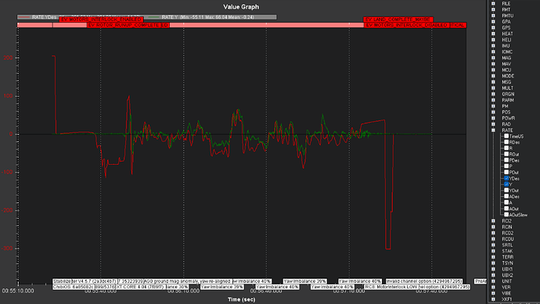Click the EV LAND_COMPLETE_MAYBE event marker
Screen dimensions: 540x304
[398, 20]
